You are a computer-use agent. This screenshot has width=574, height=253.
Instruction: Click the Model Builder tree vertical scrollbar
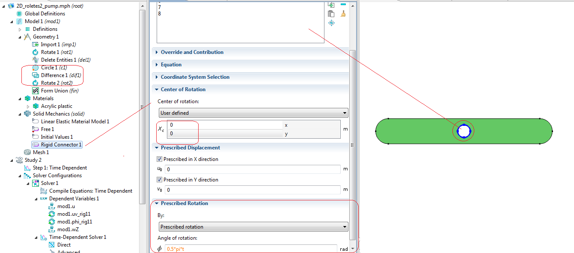pyautogui.click(x=143, y=107)
